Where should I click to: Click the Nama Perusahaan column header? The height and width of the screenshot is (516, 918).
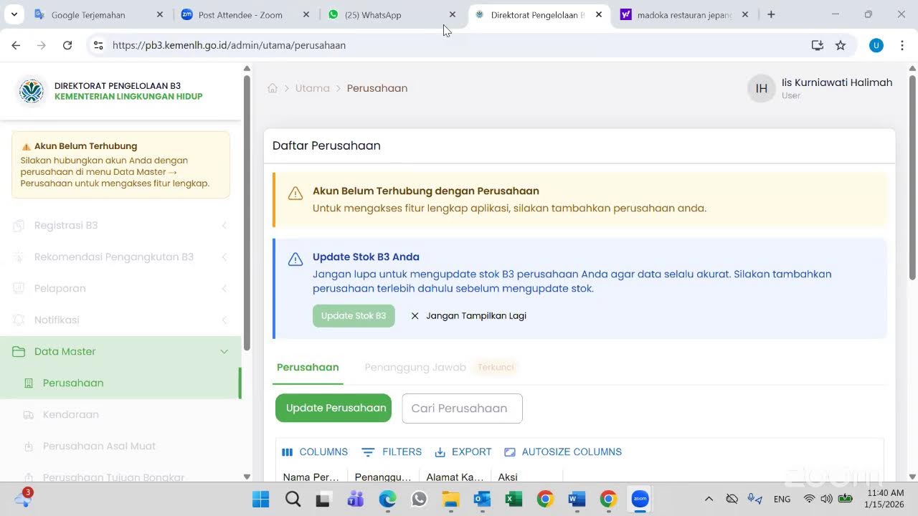(311, 477)
